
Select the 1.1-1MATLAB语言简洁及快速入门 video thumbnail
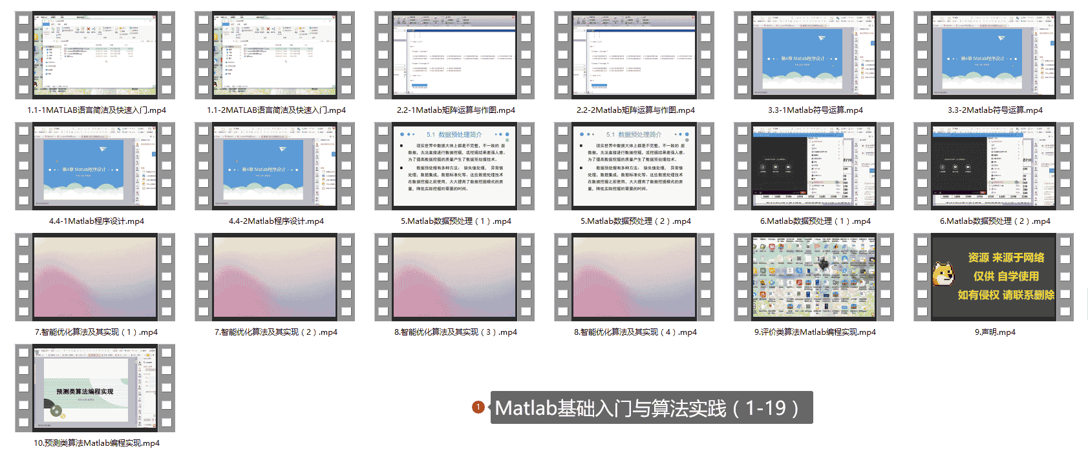tap(95, 55)
